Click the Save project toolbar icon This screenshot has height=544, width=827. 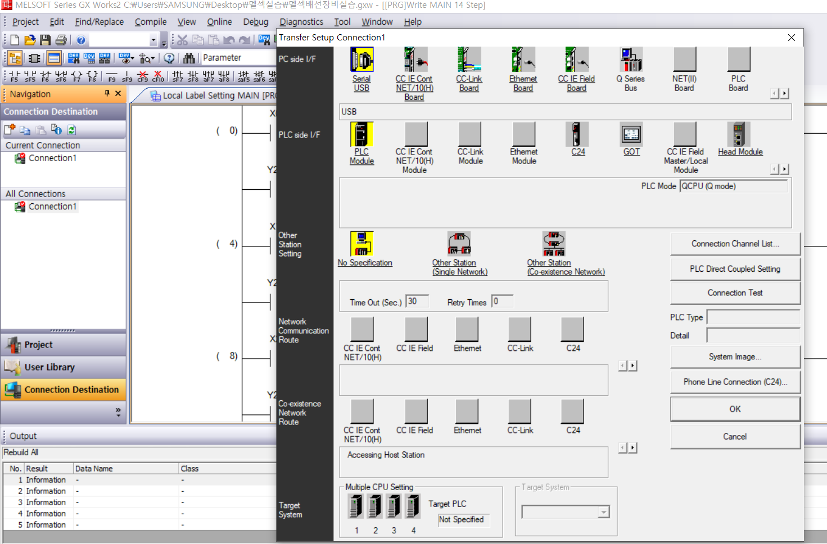46,40
